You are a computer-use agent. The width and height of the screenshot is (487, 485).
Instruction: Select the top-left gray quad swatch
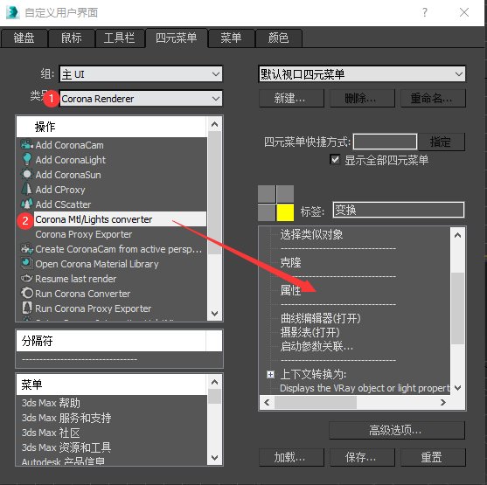[267, 194]
